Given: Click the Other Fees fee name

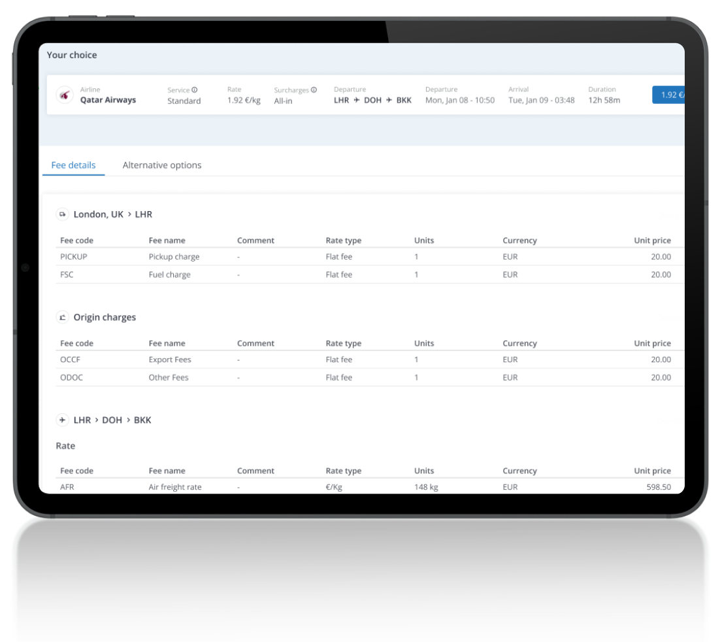Looking at the screenshot, I should (169, 377).
